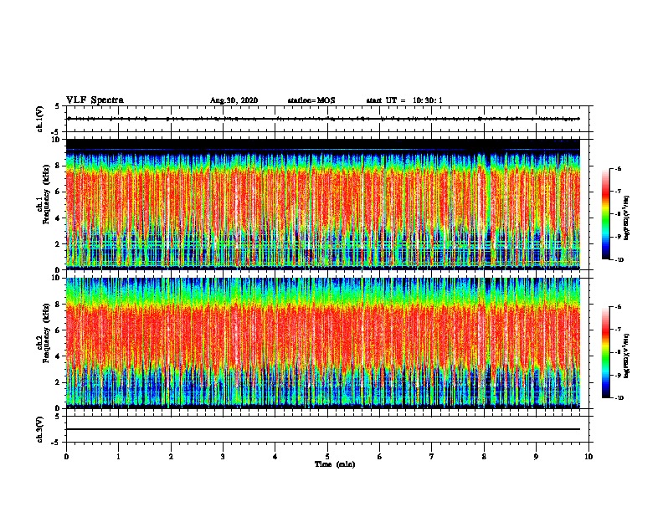The width and height of the screenshot is (663, 512).
Task: Click the ch.1(V) waveform trace
Action: [x=323, y=119]
